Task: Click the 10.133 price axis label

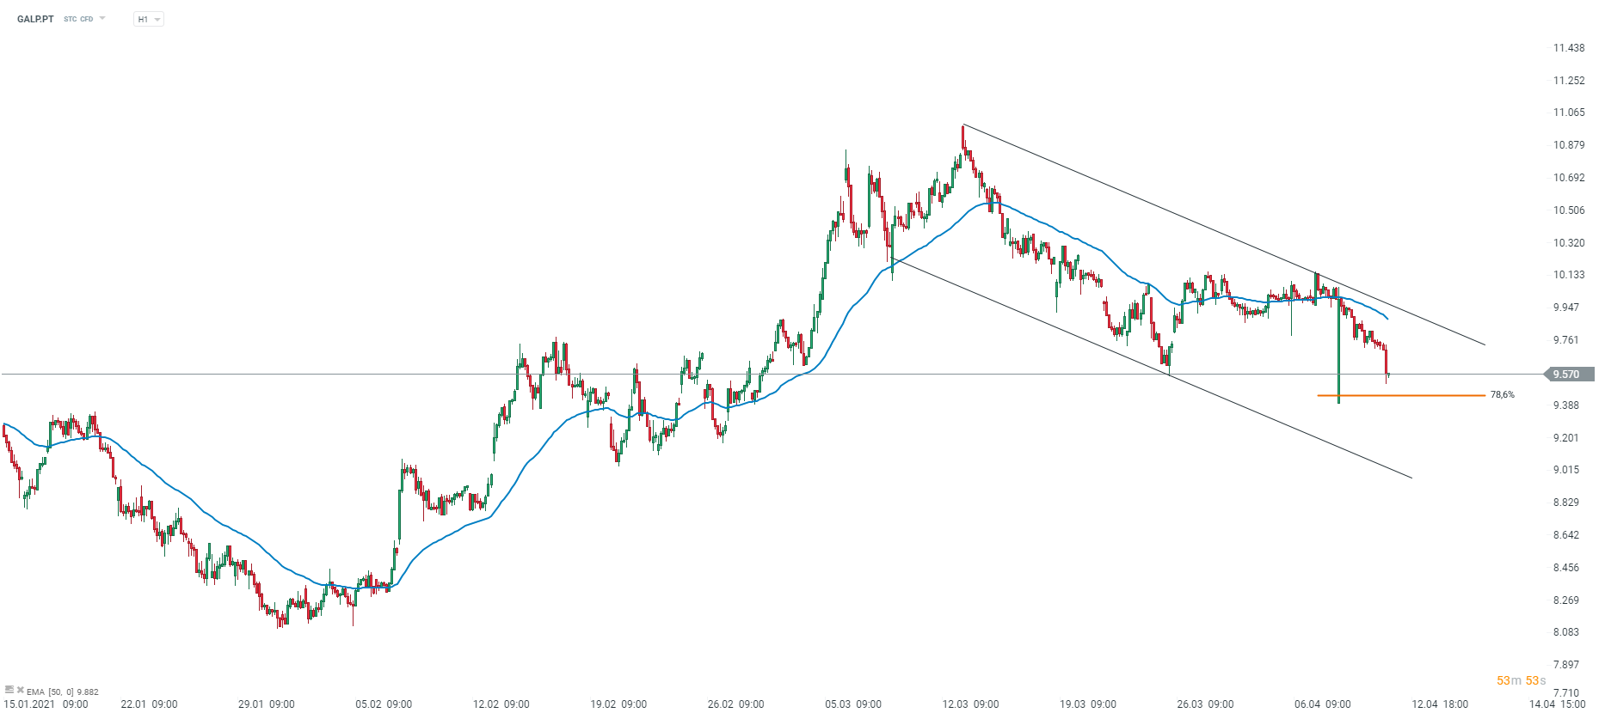Action: (1568, 275)
